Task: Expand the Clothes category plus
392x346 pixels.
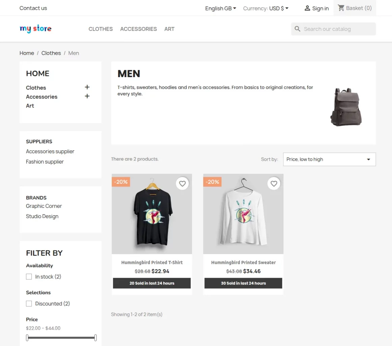Action: (x=87, y=87)
